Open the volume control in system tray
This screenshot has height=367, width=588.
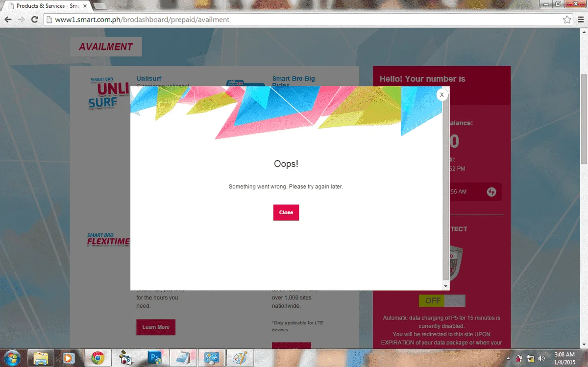click(542, 358)
